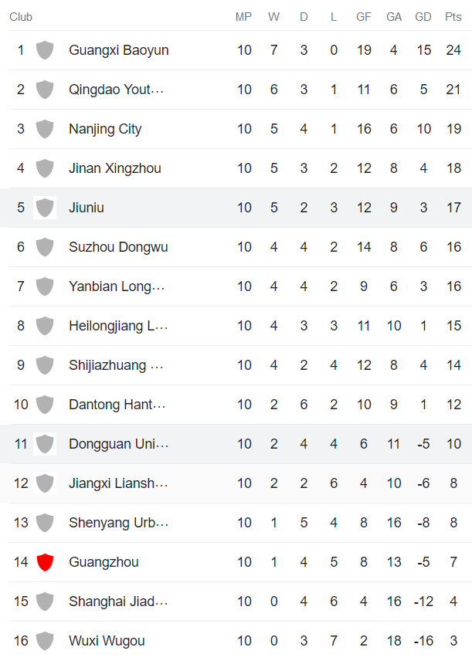This screenshot has height=671, width=472.
Task: Expand the truncated Dongguan Uni name
Action: pos(119,444)
